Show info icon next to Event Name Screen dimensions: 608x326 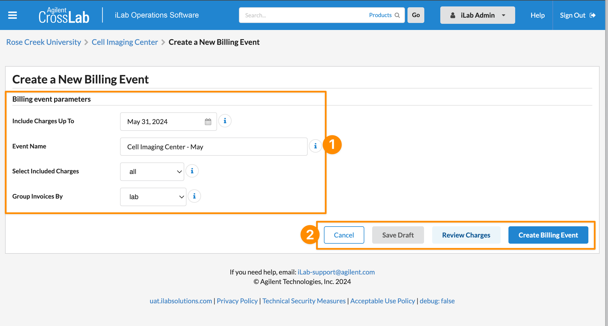[315, 146]
